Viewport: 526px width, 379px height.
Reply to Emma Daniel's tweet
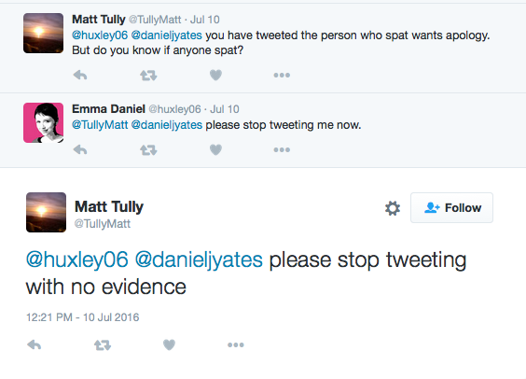[x=80, y=149]
